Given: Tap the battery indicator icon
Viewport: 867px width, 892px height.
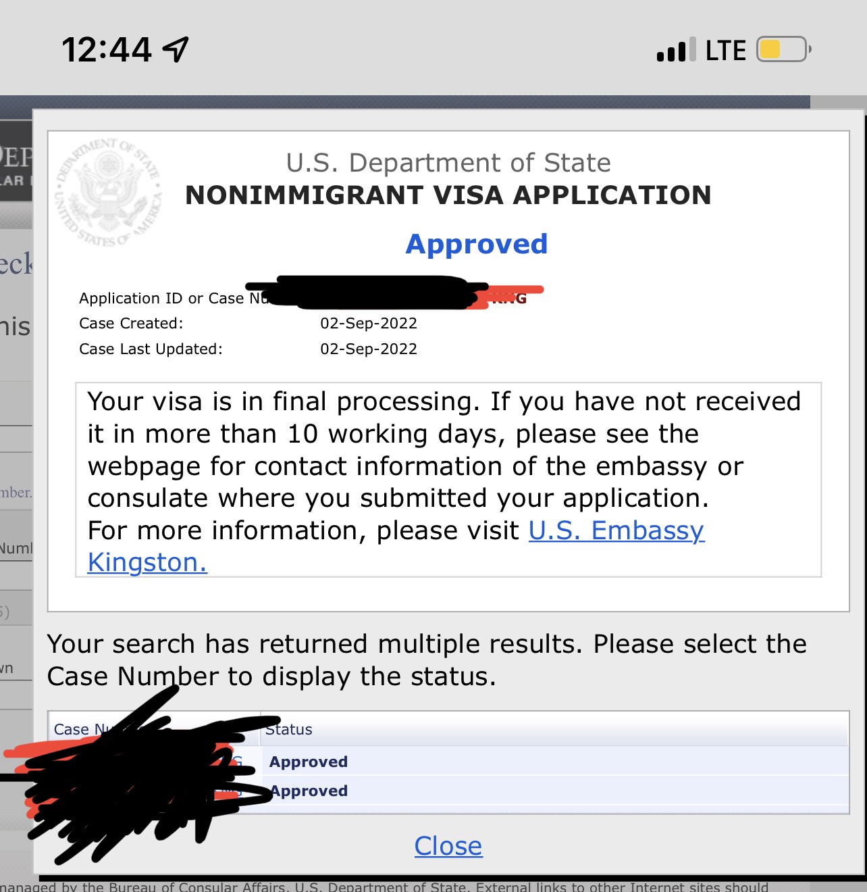Looking at the screenshot, I should (x=784, y=49).
